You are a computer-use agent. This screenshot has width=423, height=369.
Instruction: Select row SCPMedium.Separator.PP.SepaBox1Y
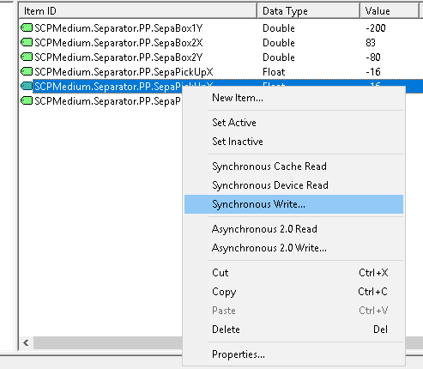pyautogui.click(x=118, y=28)
